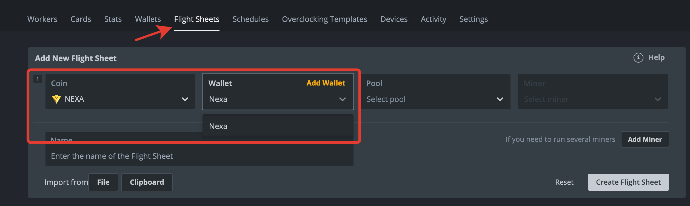
Task: Click the Add Wallet link
Action: [326, 83]
